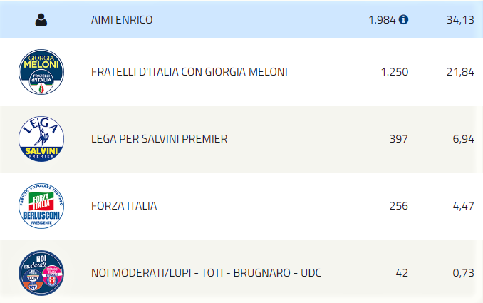Click the 397 votes for Lega
Screen dimensions: 483x303
399,139
